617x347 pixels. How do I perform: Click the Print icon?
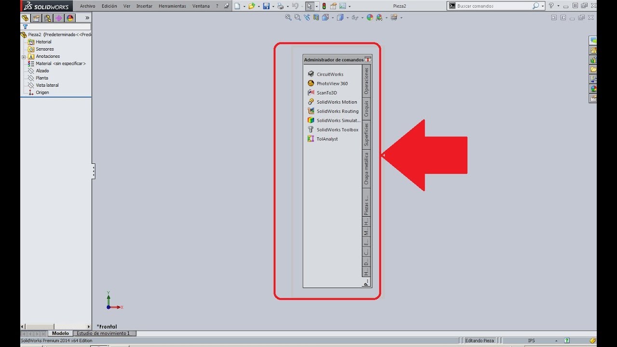point(280,6)
